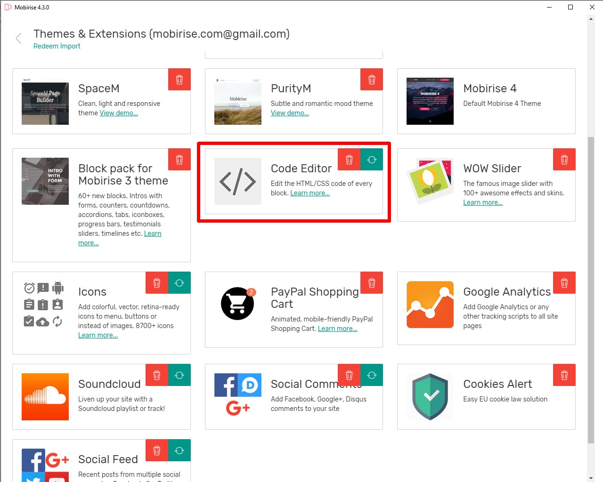Click the scrollbar down arrow
The image size is (603, 482).
coord(591,478)
